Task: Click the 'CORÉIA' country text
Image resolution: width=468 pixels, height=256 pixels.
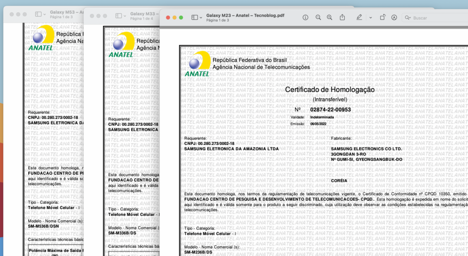Action: tap(339, 181)
